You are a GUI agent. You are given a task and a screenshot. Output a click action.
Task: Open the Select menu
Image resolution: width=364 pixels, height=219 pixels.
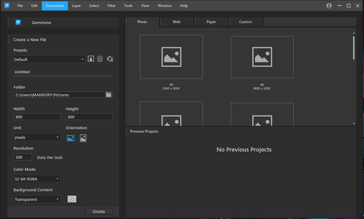coord(94,6)
